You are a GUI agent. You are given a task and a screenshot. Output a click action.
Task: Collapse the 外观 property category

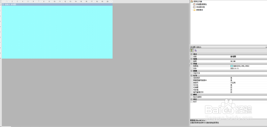pos(191,64)
